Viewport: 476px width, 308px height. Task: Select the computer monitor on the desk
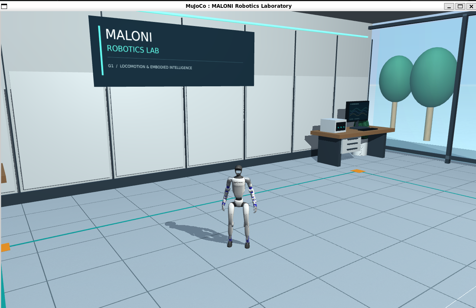(x=357, y=112)
